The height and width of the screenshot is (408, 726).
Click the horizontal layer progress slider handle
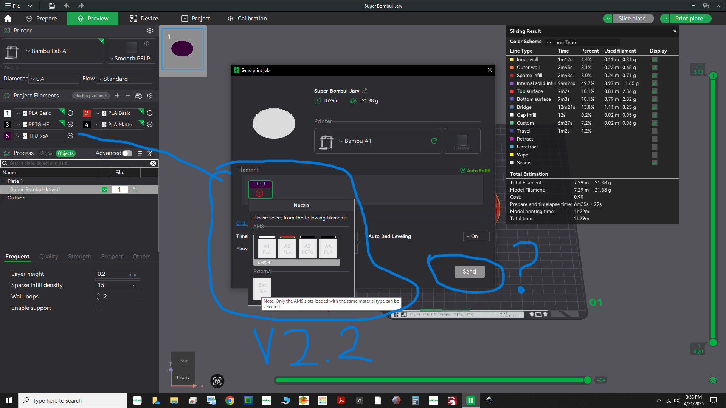pyautogui.click(x=587, y=380)
